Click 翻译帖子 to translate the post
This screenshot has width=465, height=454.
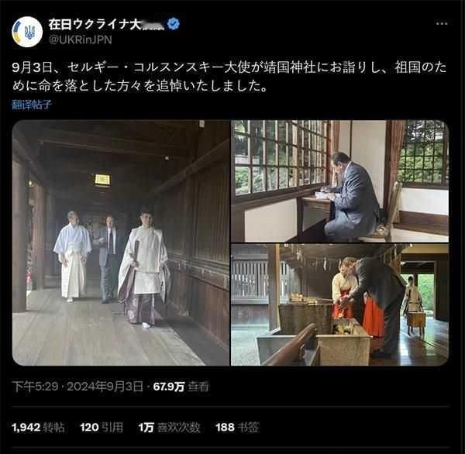point(32,105)
